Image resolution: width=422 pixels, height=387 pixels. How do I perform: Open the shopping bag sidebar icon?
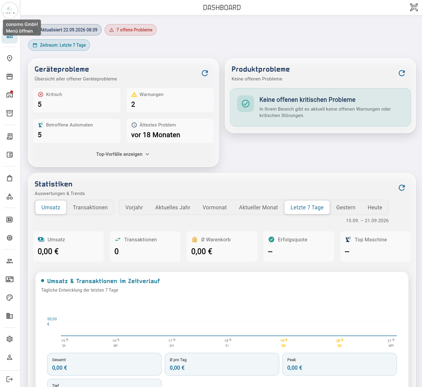coord(10,178)
